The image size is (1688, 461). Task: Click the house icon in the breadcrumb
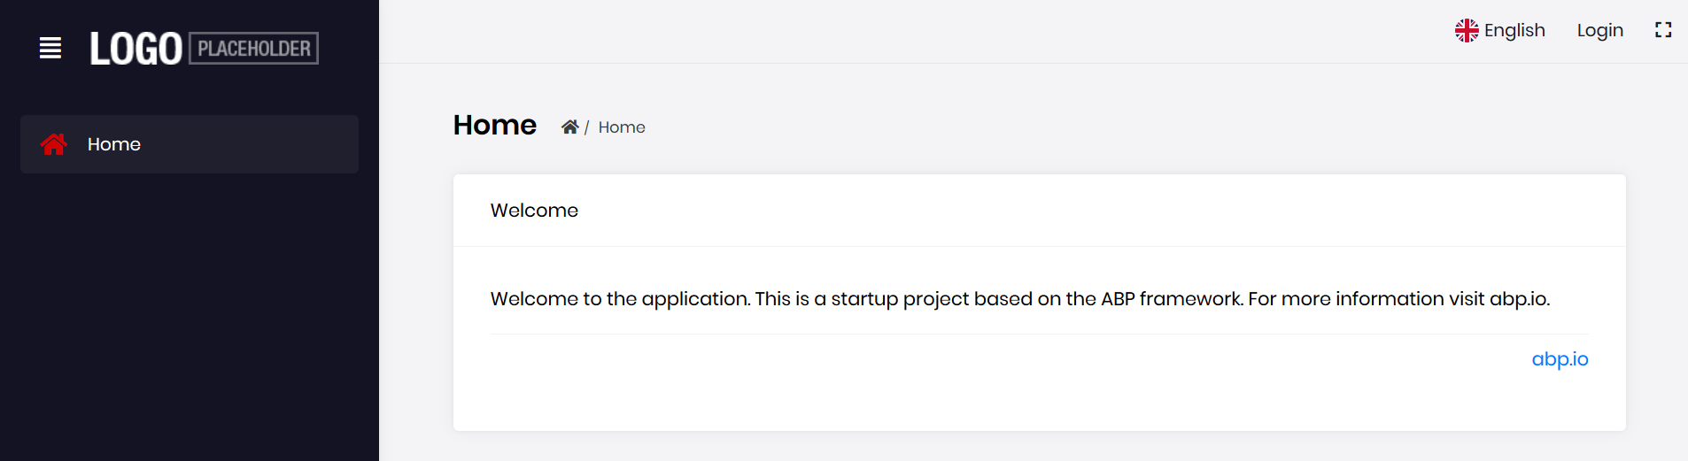click(569, 127)
